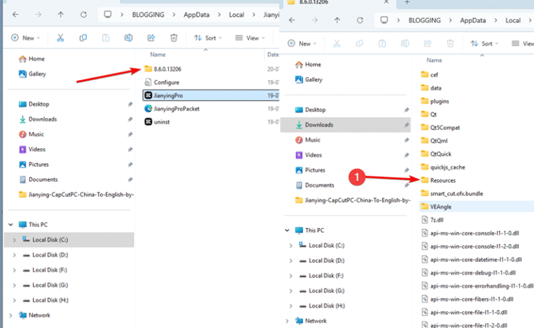Close the 8.6.0.13206 tab
Viewport: 534px width, 328px height.
386,2
